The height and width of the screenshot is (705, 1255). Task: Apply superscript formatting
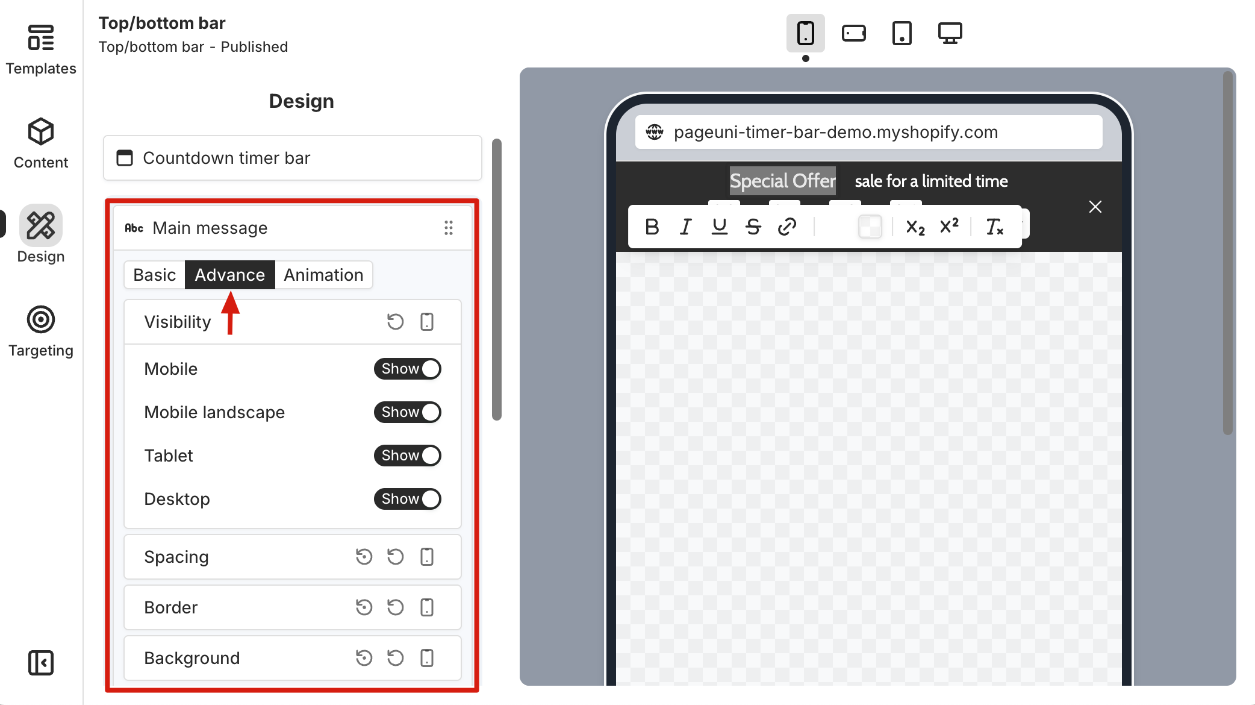pyautogui.click(x=949, y=227)
